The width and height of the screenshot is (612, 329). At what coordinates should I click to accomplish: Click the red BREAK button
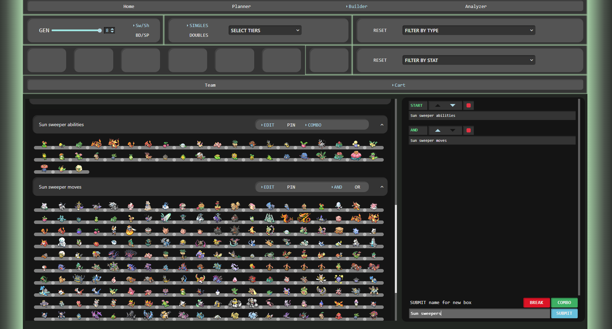coord(536,303)
